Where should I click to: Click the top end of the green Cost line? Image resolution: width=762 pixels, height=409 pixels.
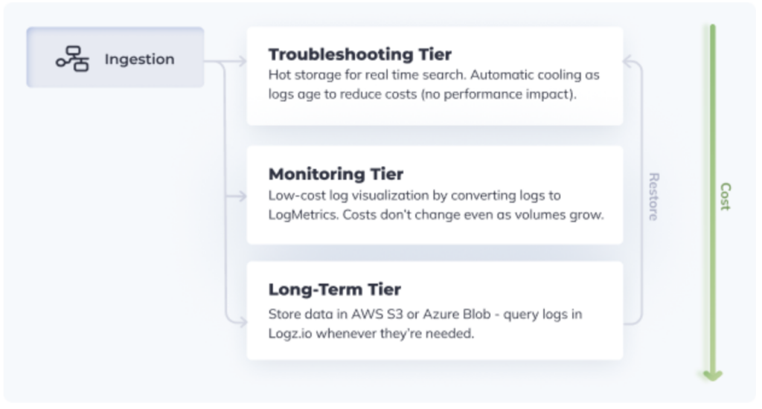pyautogui.click(x=712, y=28)
